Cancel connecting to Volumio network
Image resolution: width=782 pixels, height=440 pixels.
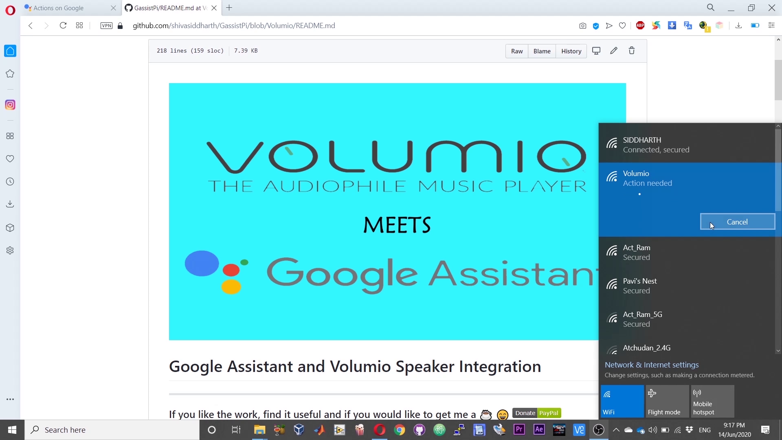737,221
